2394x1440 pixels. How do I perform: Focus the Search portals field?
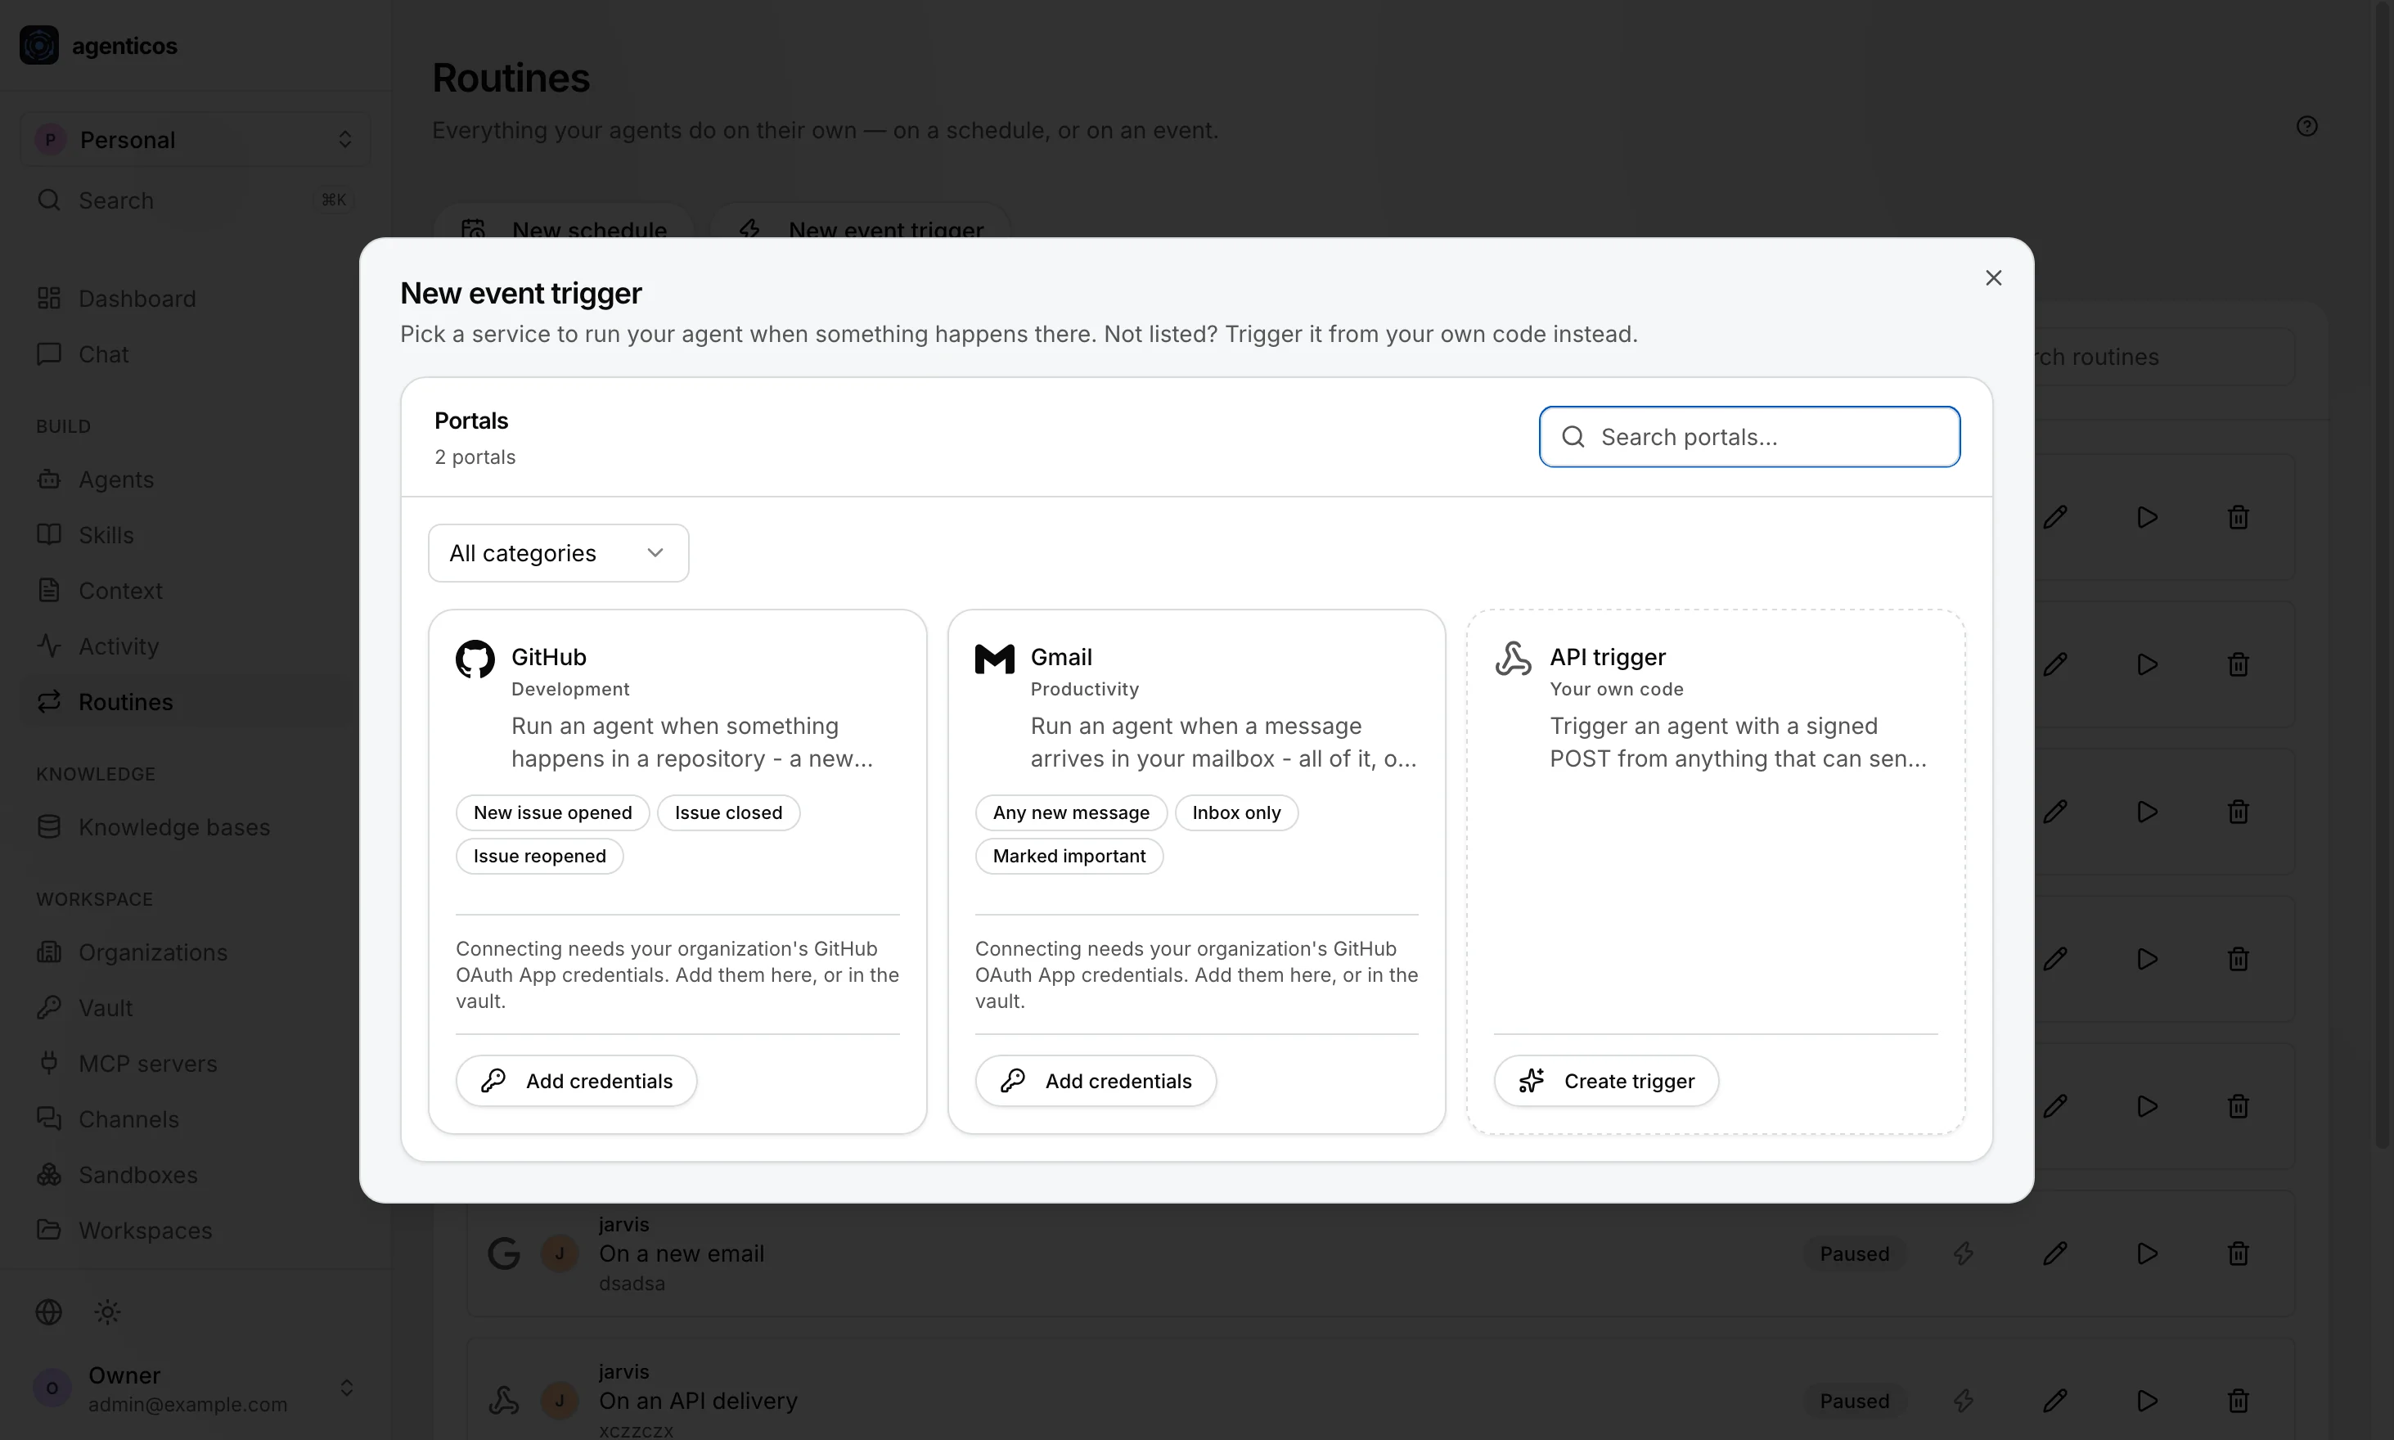[x=1748, y=437]
